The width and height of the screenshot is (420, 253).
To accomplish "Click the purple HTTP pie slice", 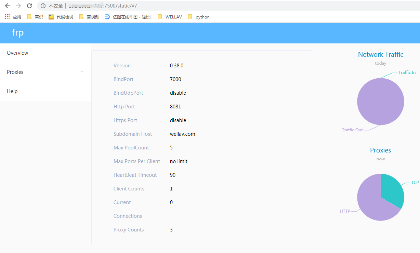I will point(371,202).
